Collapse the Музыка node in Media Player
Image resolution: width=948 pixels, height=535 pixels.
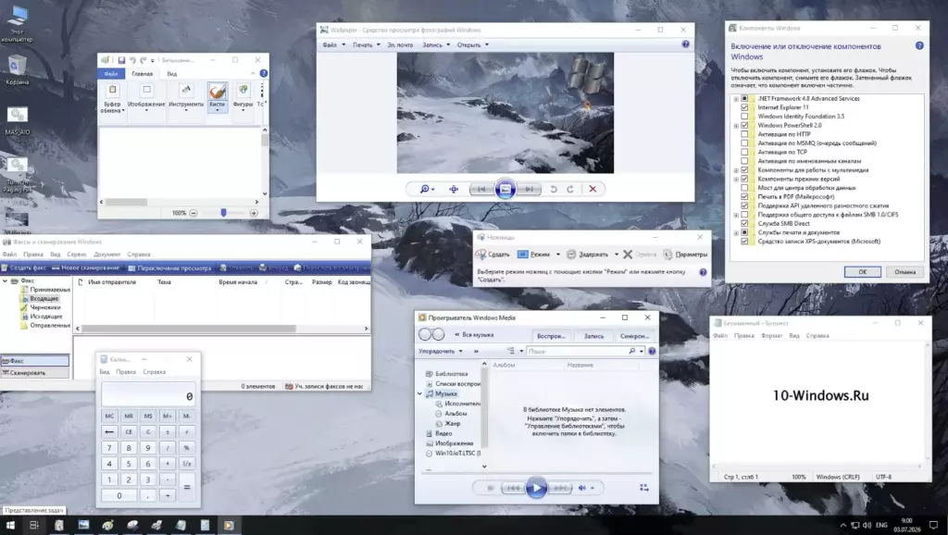pyautogui.click(x=420, y=393)
